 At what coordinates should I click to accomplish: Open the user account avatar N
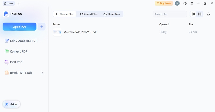177,3
